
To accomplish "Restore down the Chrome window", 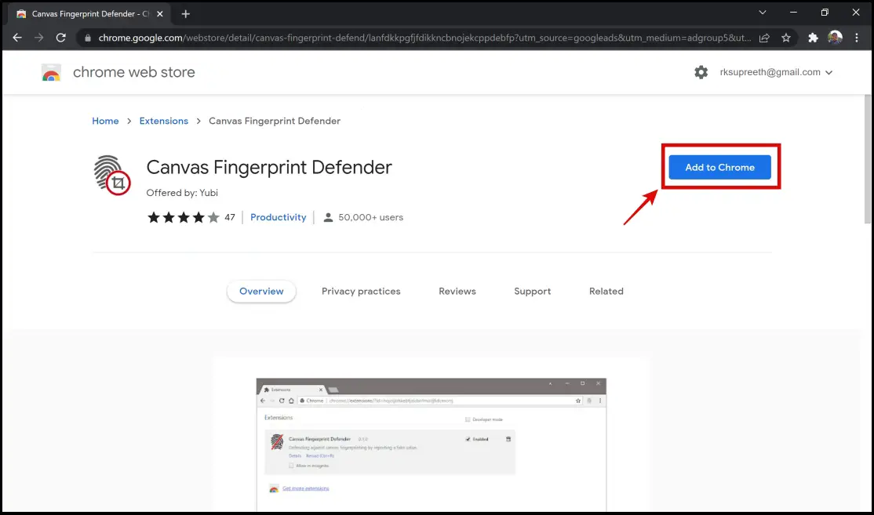I will pos(825,13).
